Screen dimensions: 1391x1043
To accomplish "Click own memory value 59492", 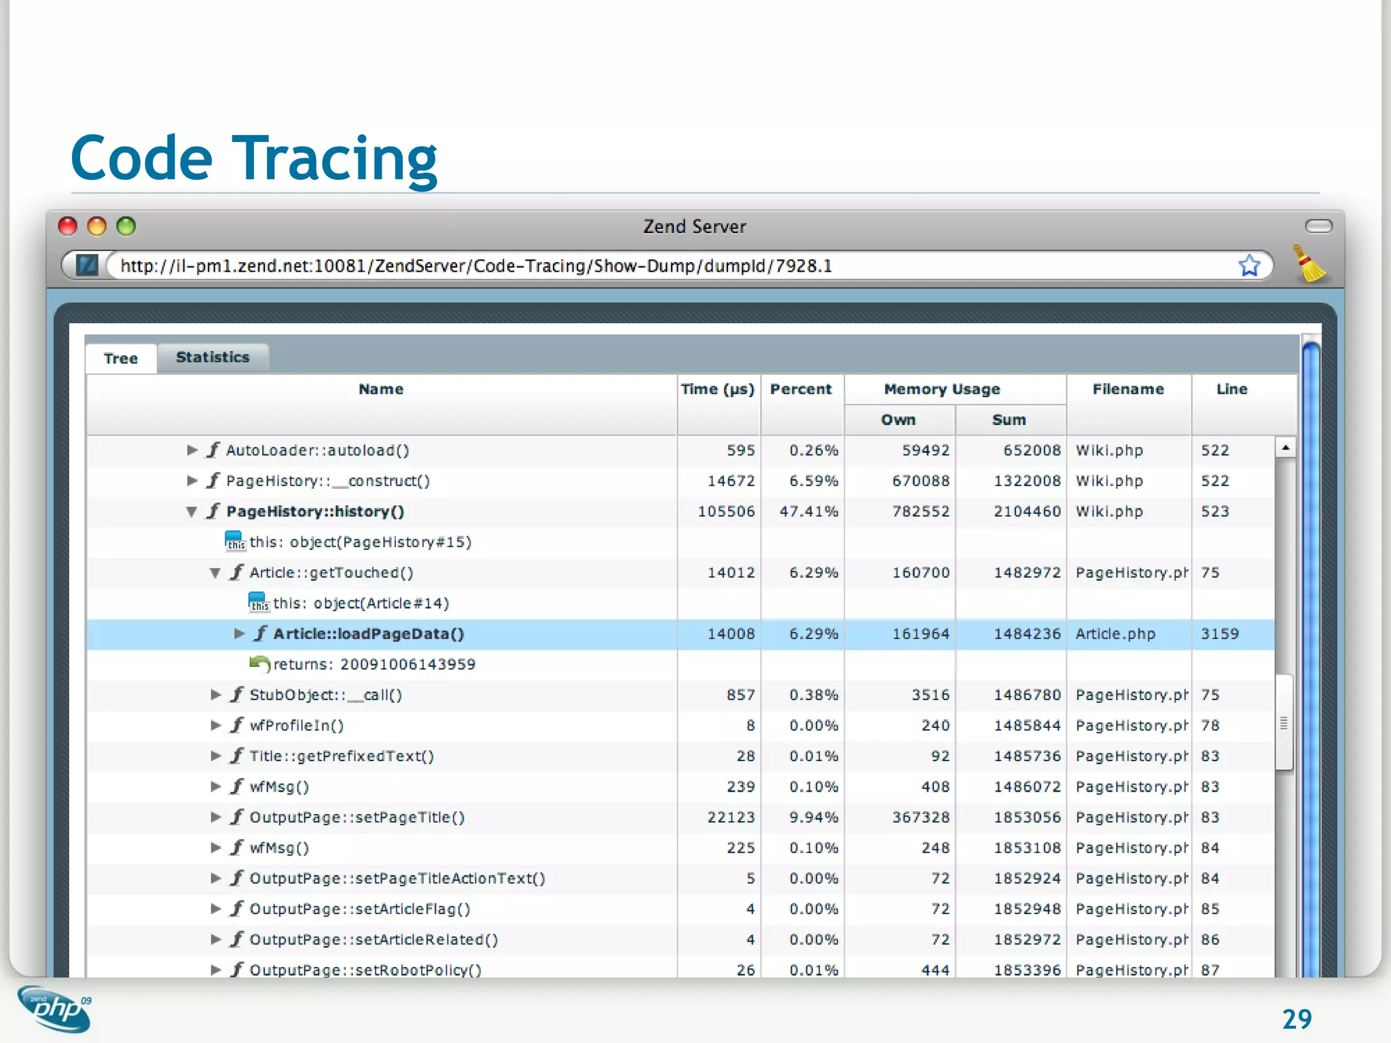I will point(926,450).
